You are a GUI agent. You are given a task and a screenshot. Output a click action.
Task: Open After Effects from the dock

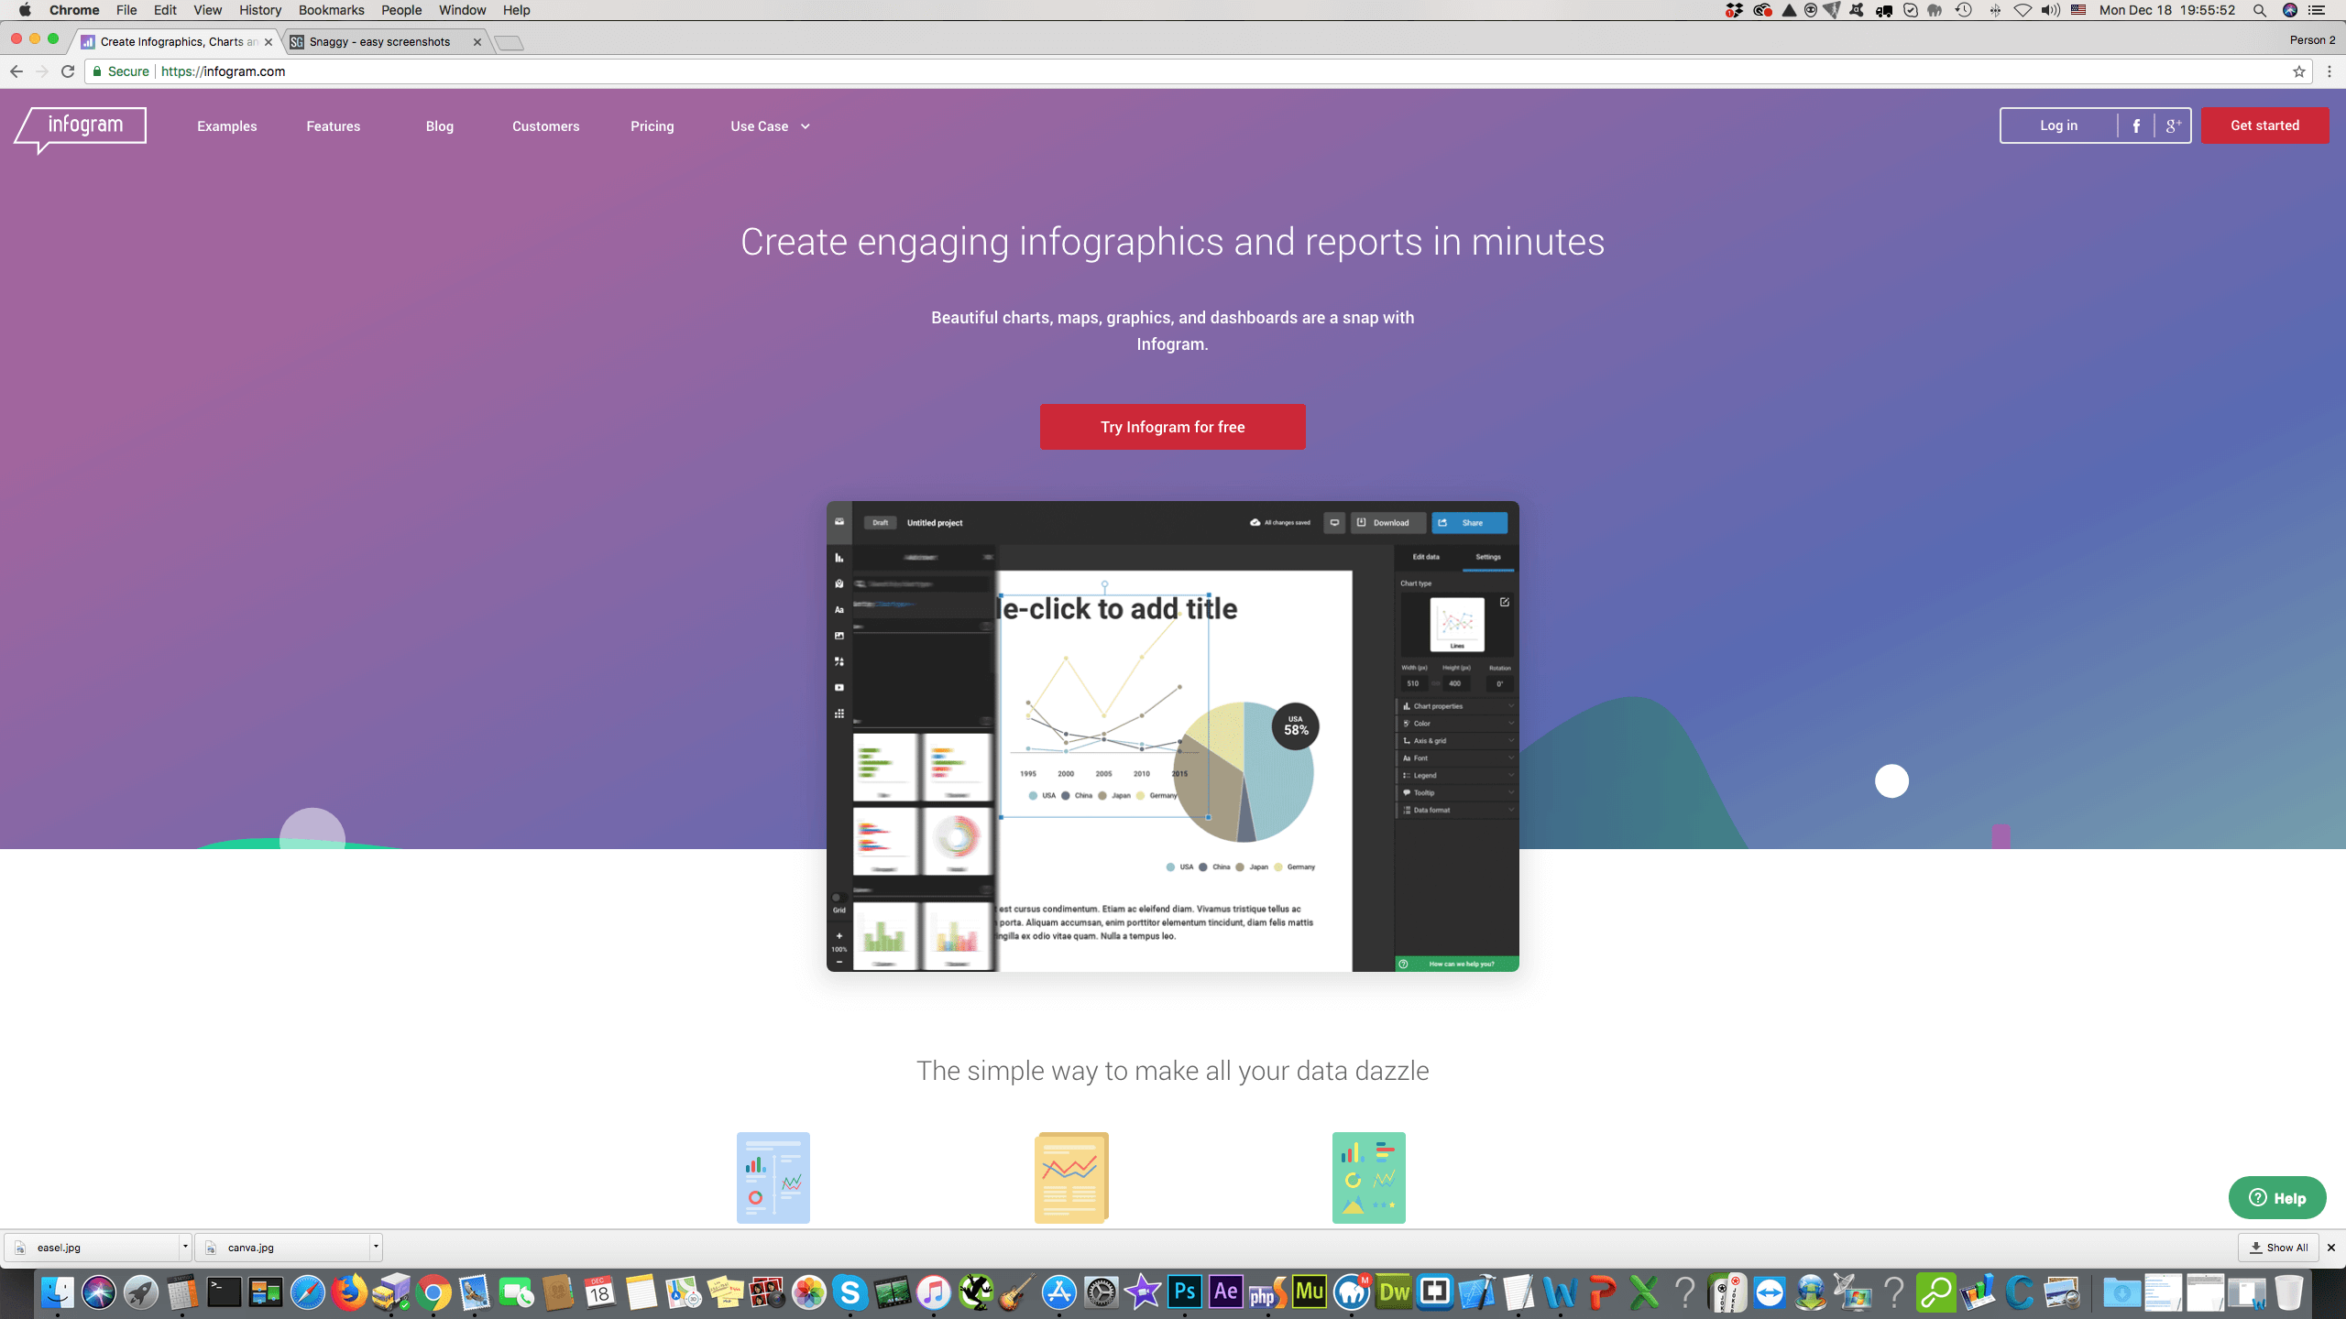click(1226, 1292)
